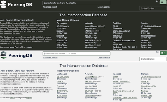Image resolution: width=167 pixels, height=102 pixels.
Task: Click the white PeeringDB logo in dark header
Action: (16, 4)
